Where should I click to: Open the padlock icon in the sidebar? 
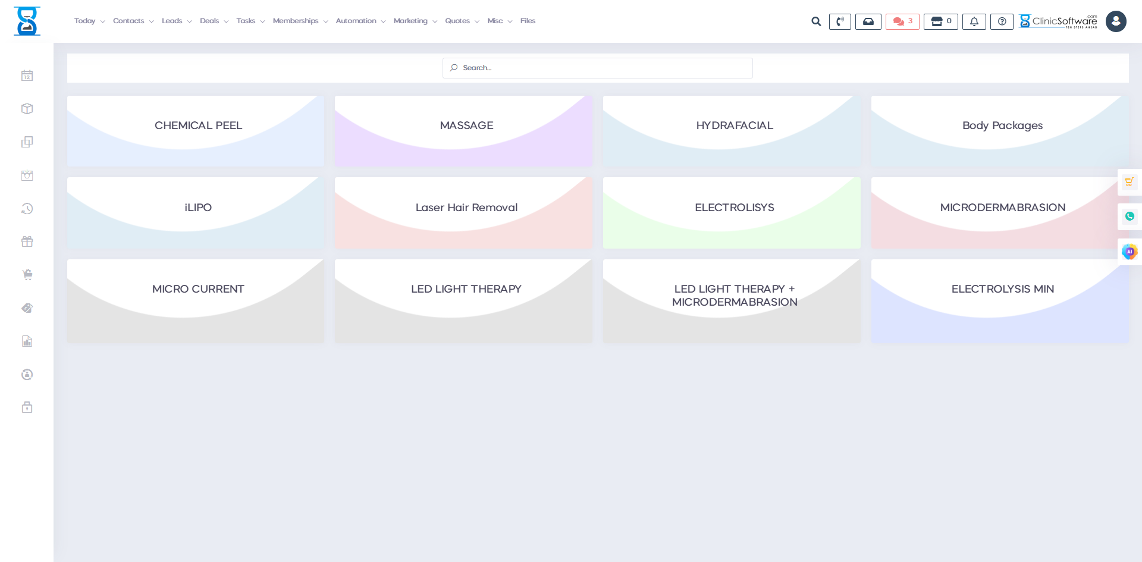coord(27,407)
